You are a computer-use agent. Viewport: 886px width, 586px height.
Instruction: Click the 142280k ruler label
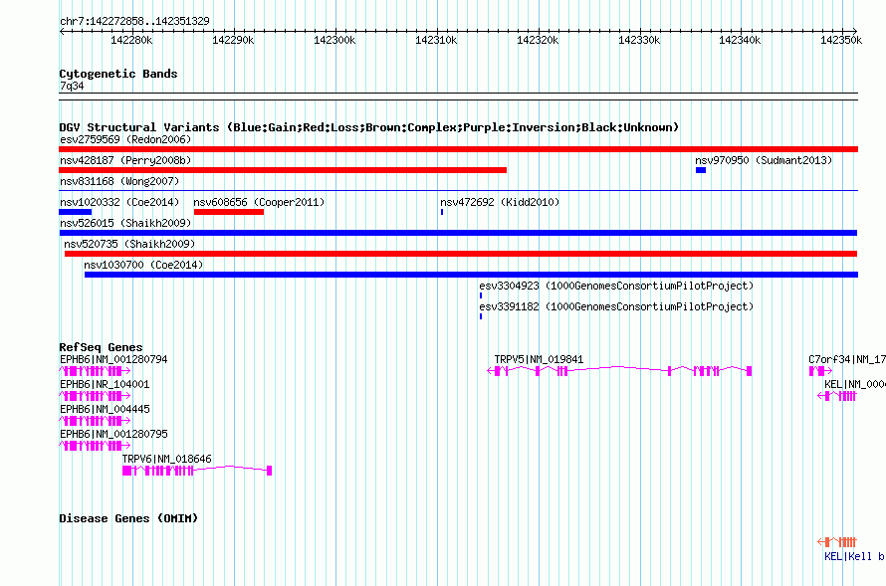[x=131, y=40]
